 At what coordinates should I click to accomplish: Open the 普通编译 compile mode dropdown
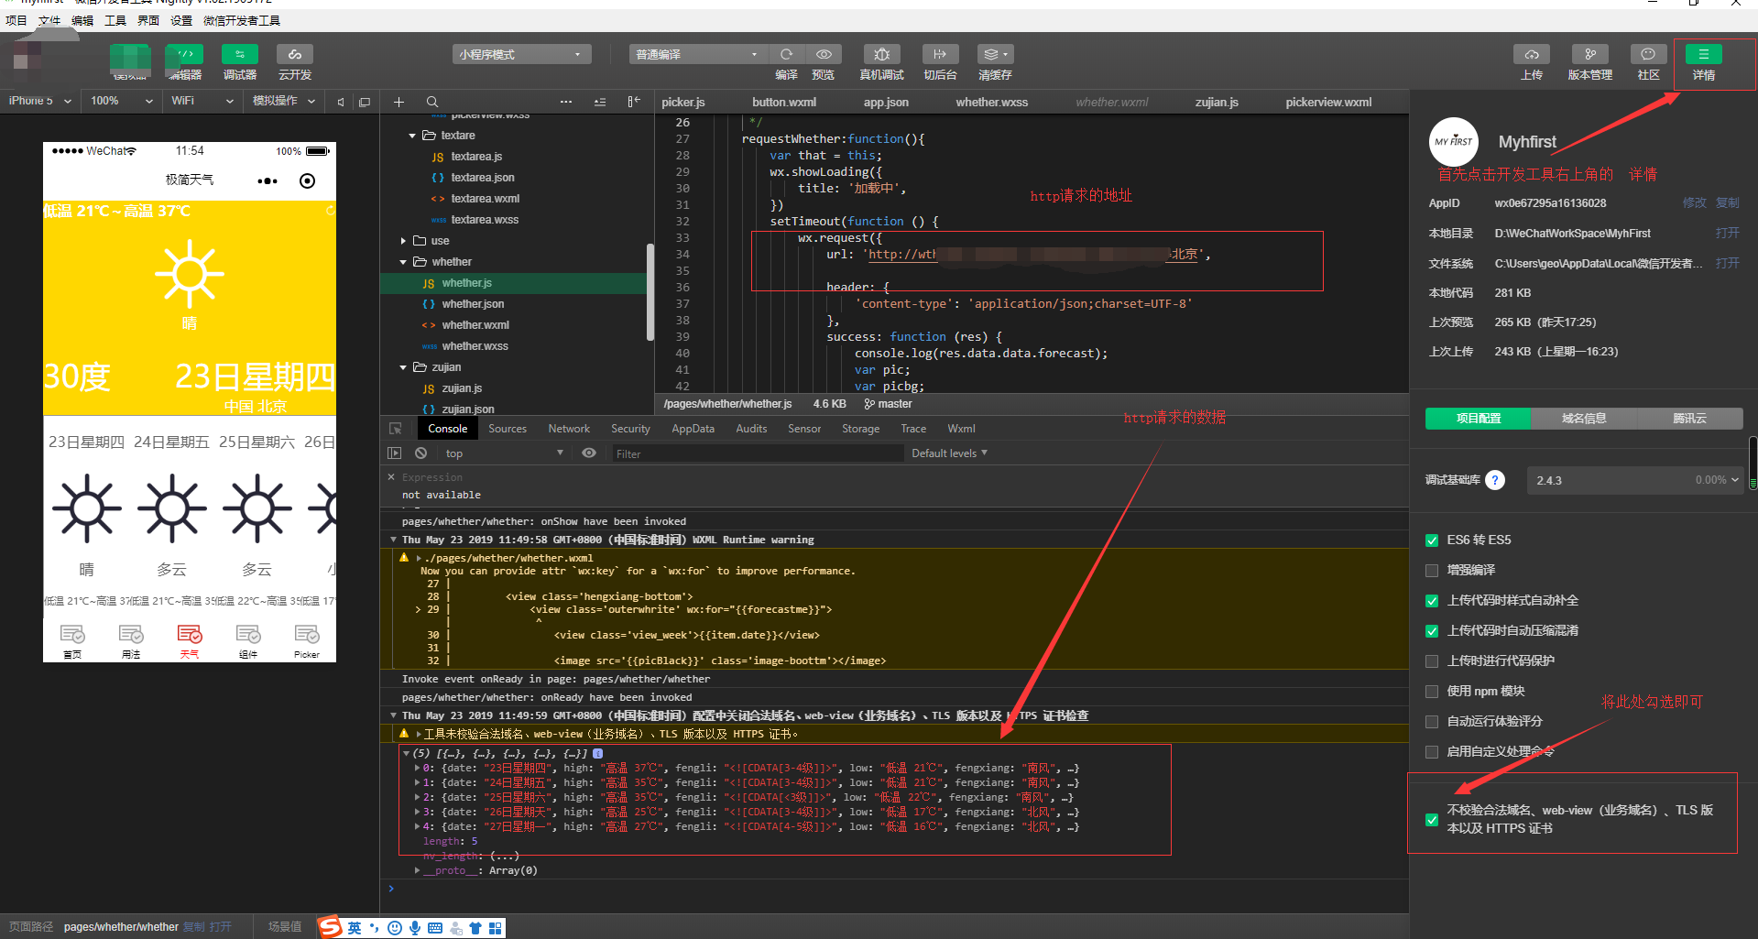(x=697, y=55)
